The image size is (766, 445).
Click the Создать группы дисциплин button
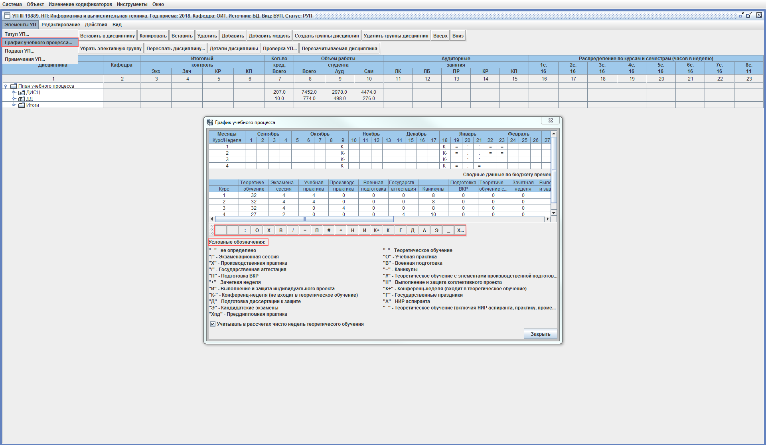tap(327, 36)
